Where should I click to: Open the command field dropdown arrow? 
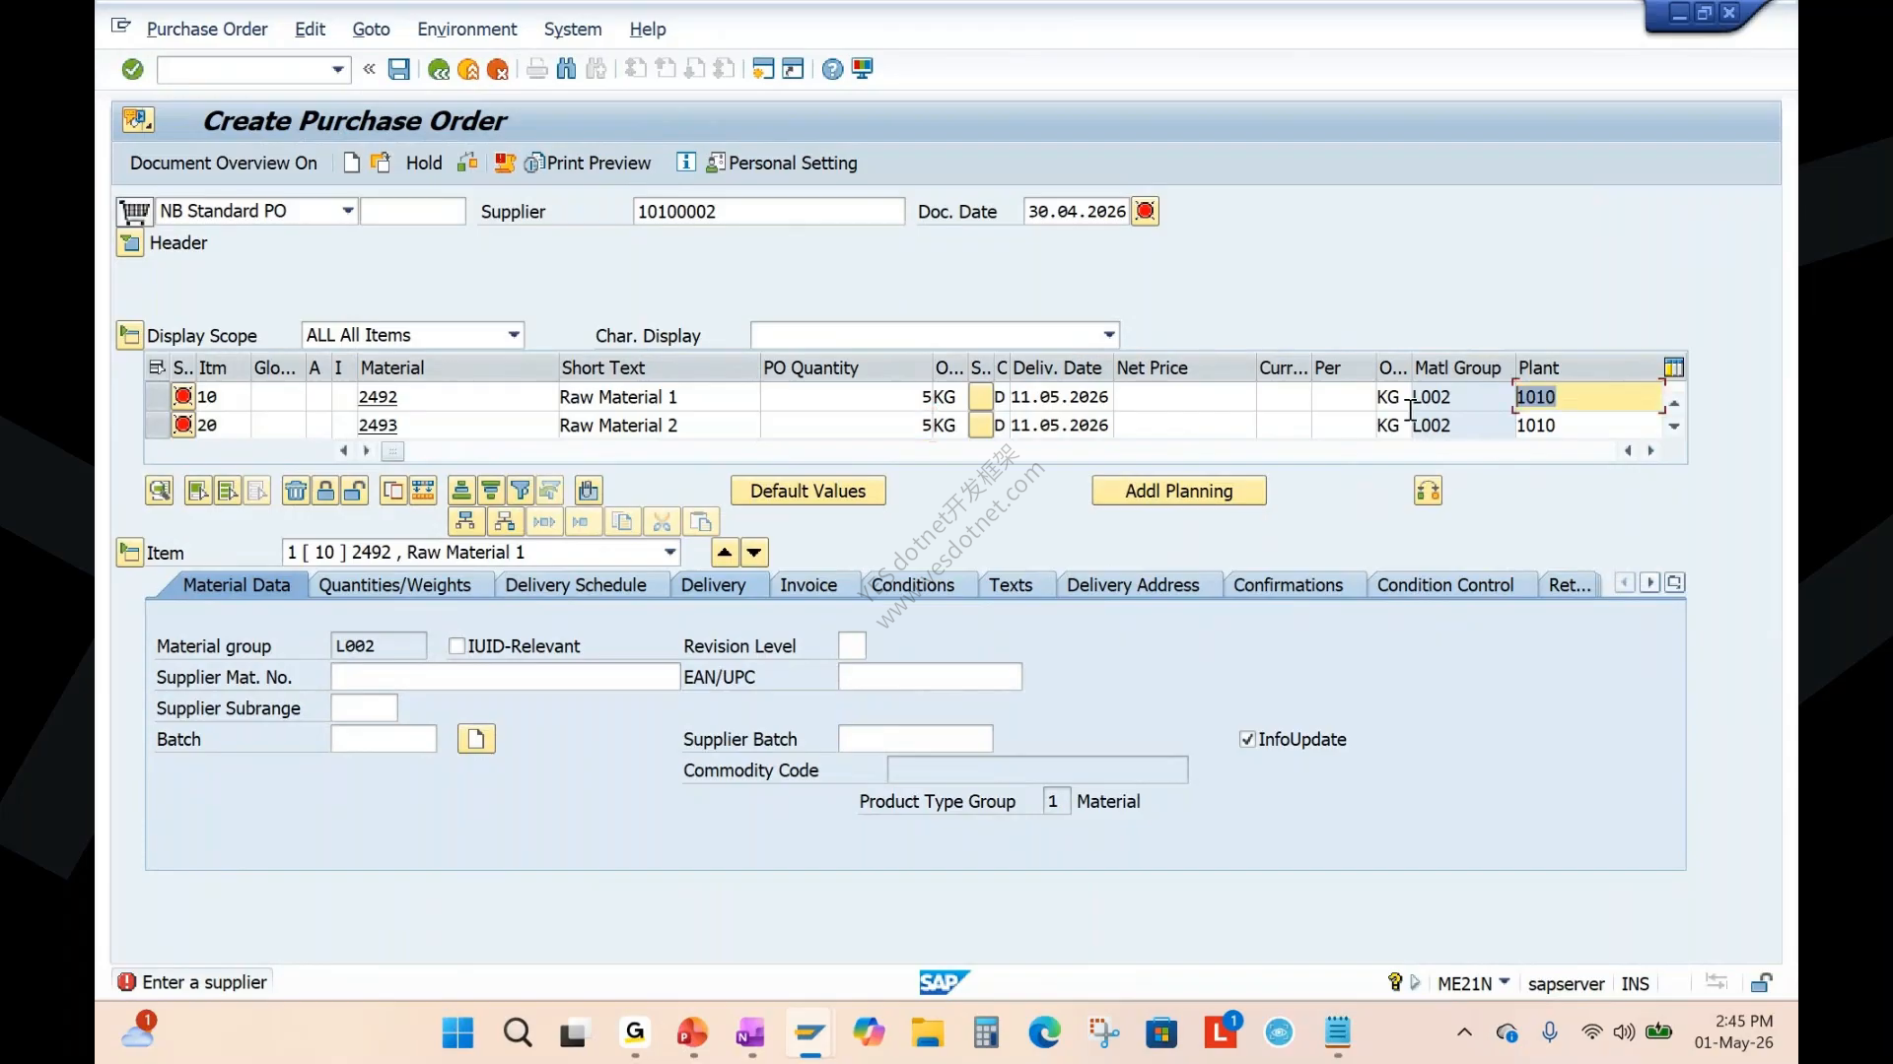pos(337,69)
